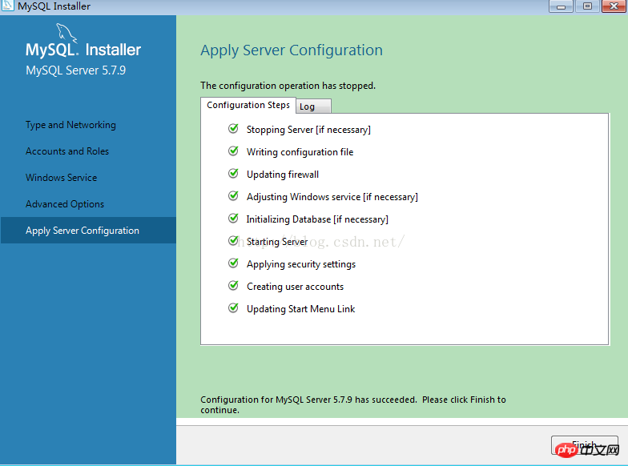
Task: Click the 'MySQL Installer' window title text
Action: point(54,6)
